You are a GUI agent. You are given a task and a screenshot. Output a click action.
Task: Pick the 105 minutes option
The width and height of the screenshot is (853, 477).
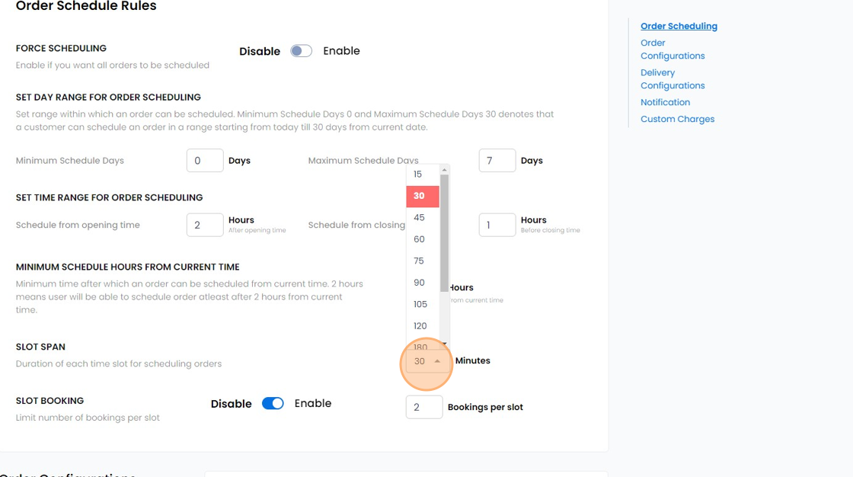tap(420, 304)
